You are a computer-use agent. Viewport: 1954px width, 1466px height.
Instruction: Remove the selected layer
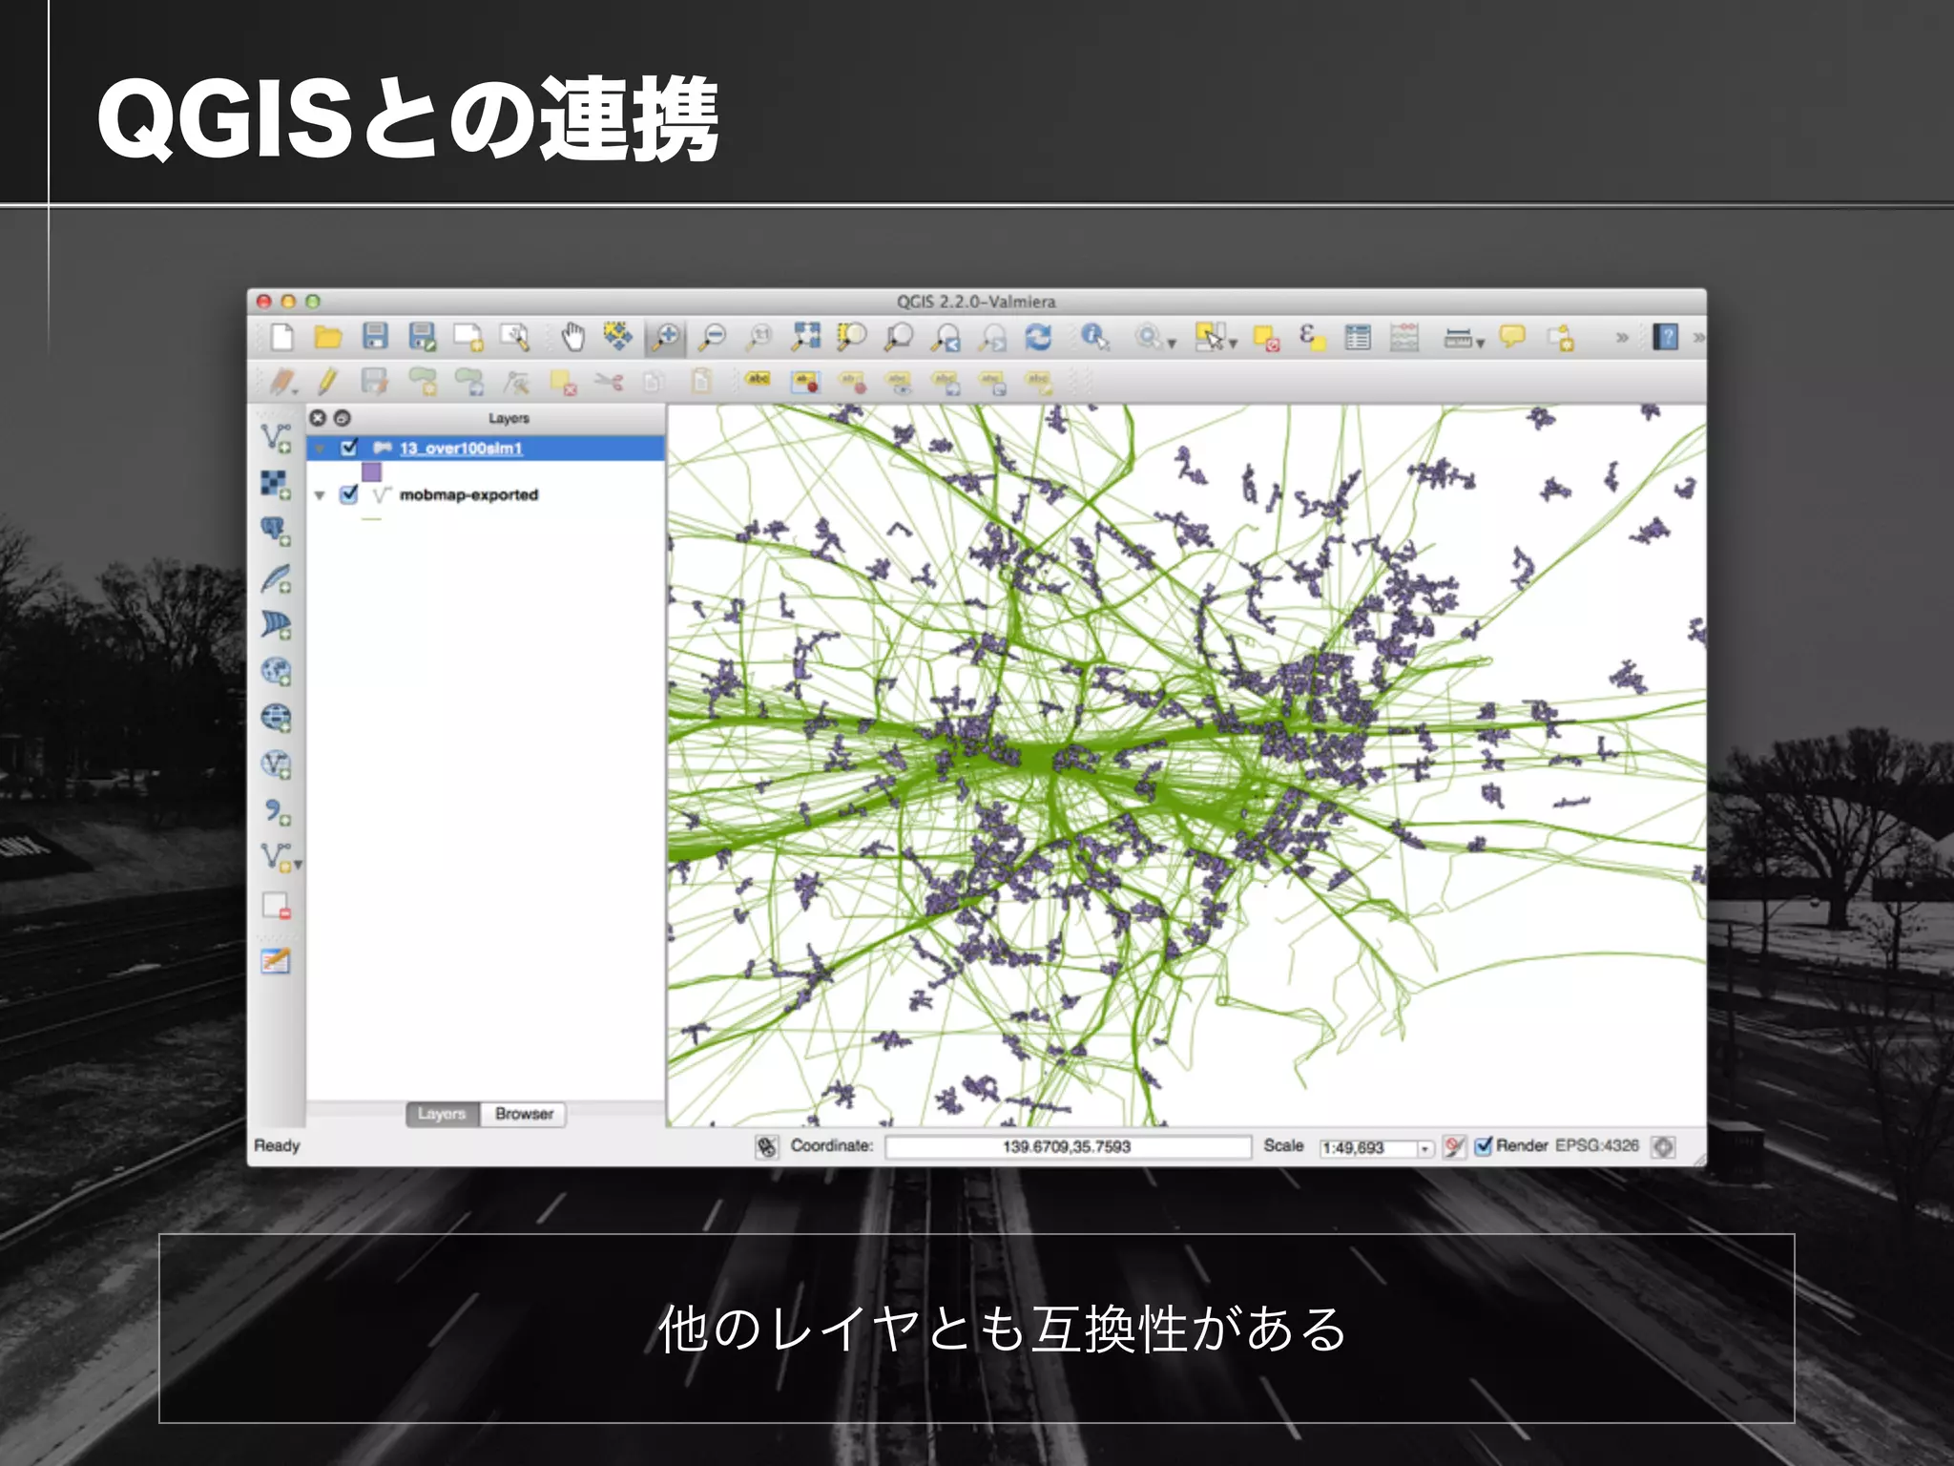click(x=276, y=906)
